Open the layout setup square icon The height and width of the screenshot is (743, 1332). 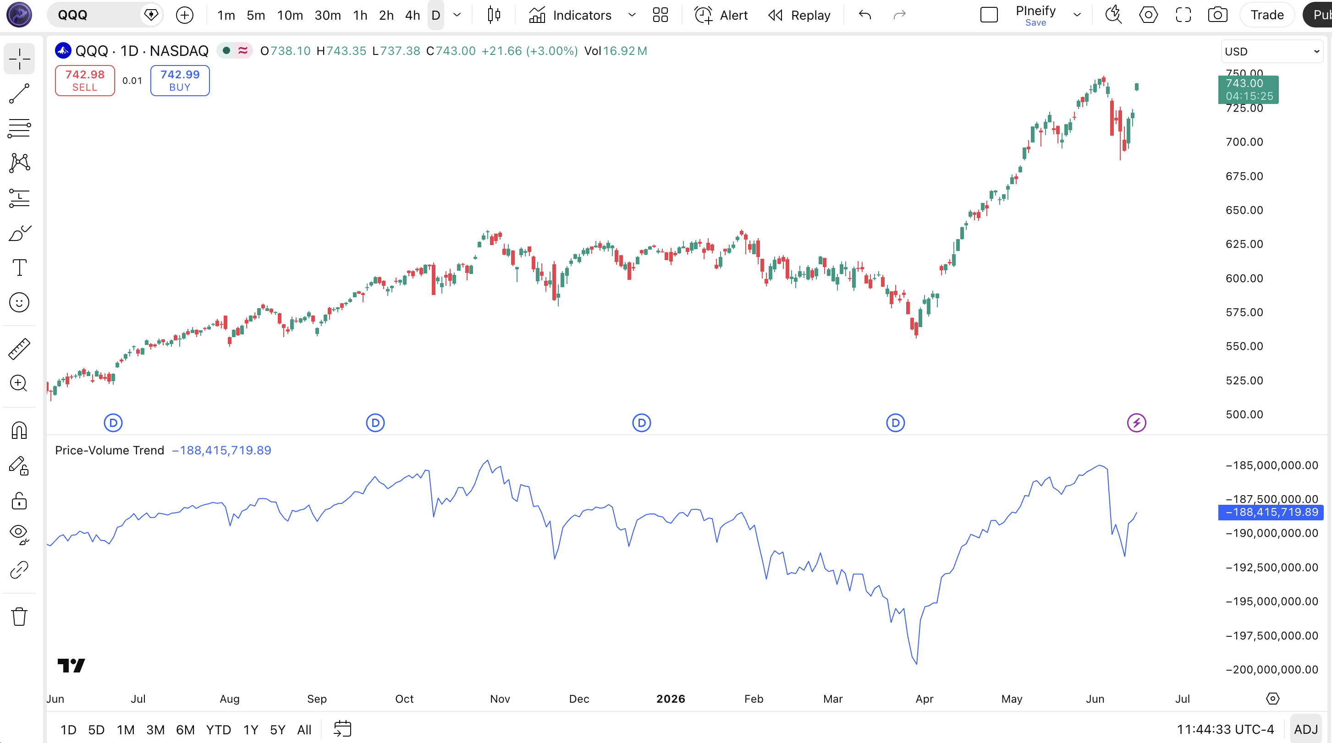(x=989, y=15)
